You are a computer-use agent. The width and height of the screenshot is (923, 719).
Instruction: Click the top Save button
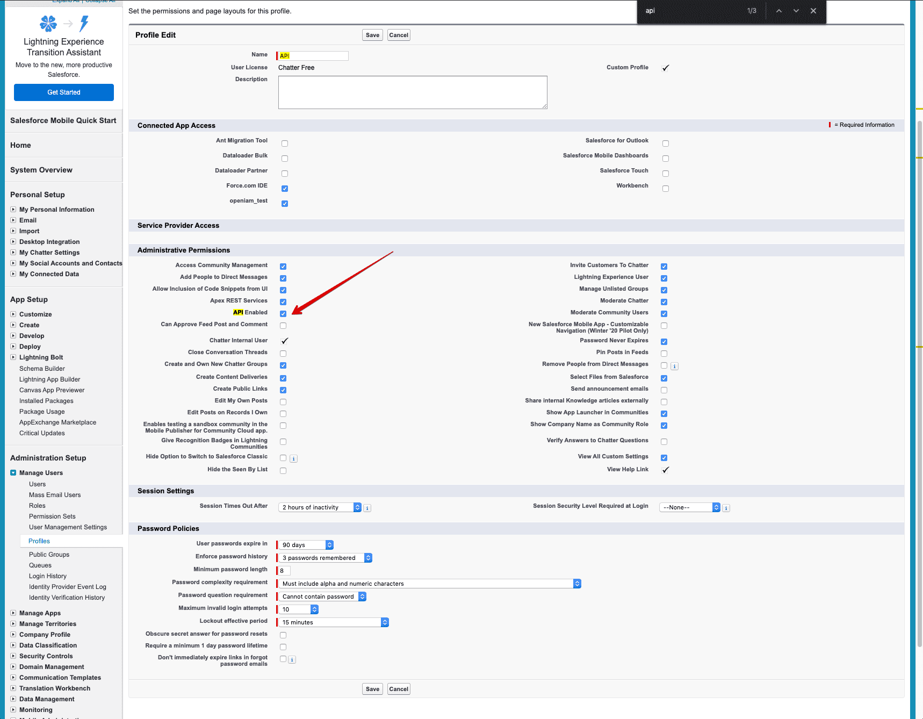(x=372, y=35)
